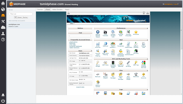Click the MySQL Databases link
Image resolution: width=183 pixels, height=104 pixels.
tap(76, 46)
